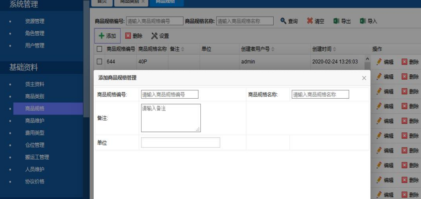Image resolution: width=421 pixels, height=199 pixels.
Task: Click the table's vertical scrollbar
Action: click(367, 66)
